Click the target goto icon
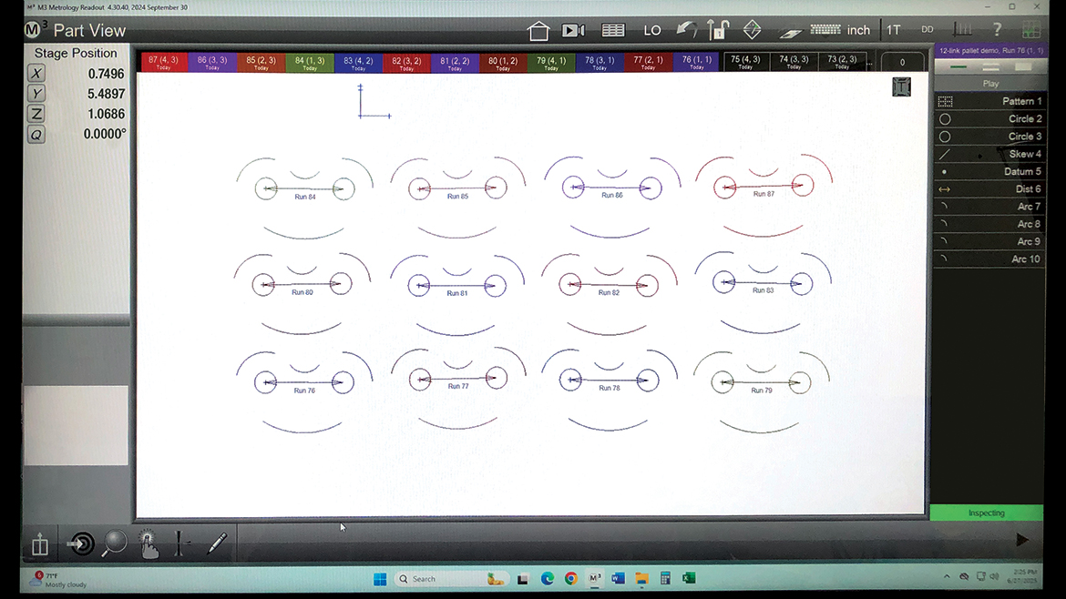The width and height of the screenshot is (1066, 599). (81, 543)
